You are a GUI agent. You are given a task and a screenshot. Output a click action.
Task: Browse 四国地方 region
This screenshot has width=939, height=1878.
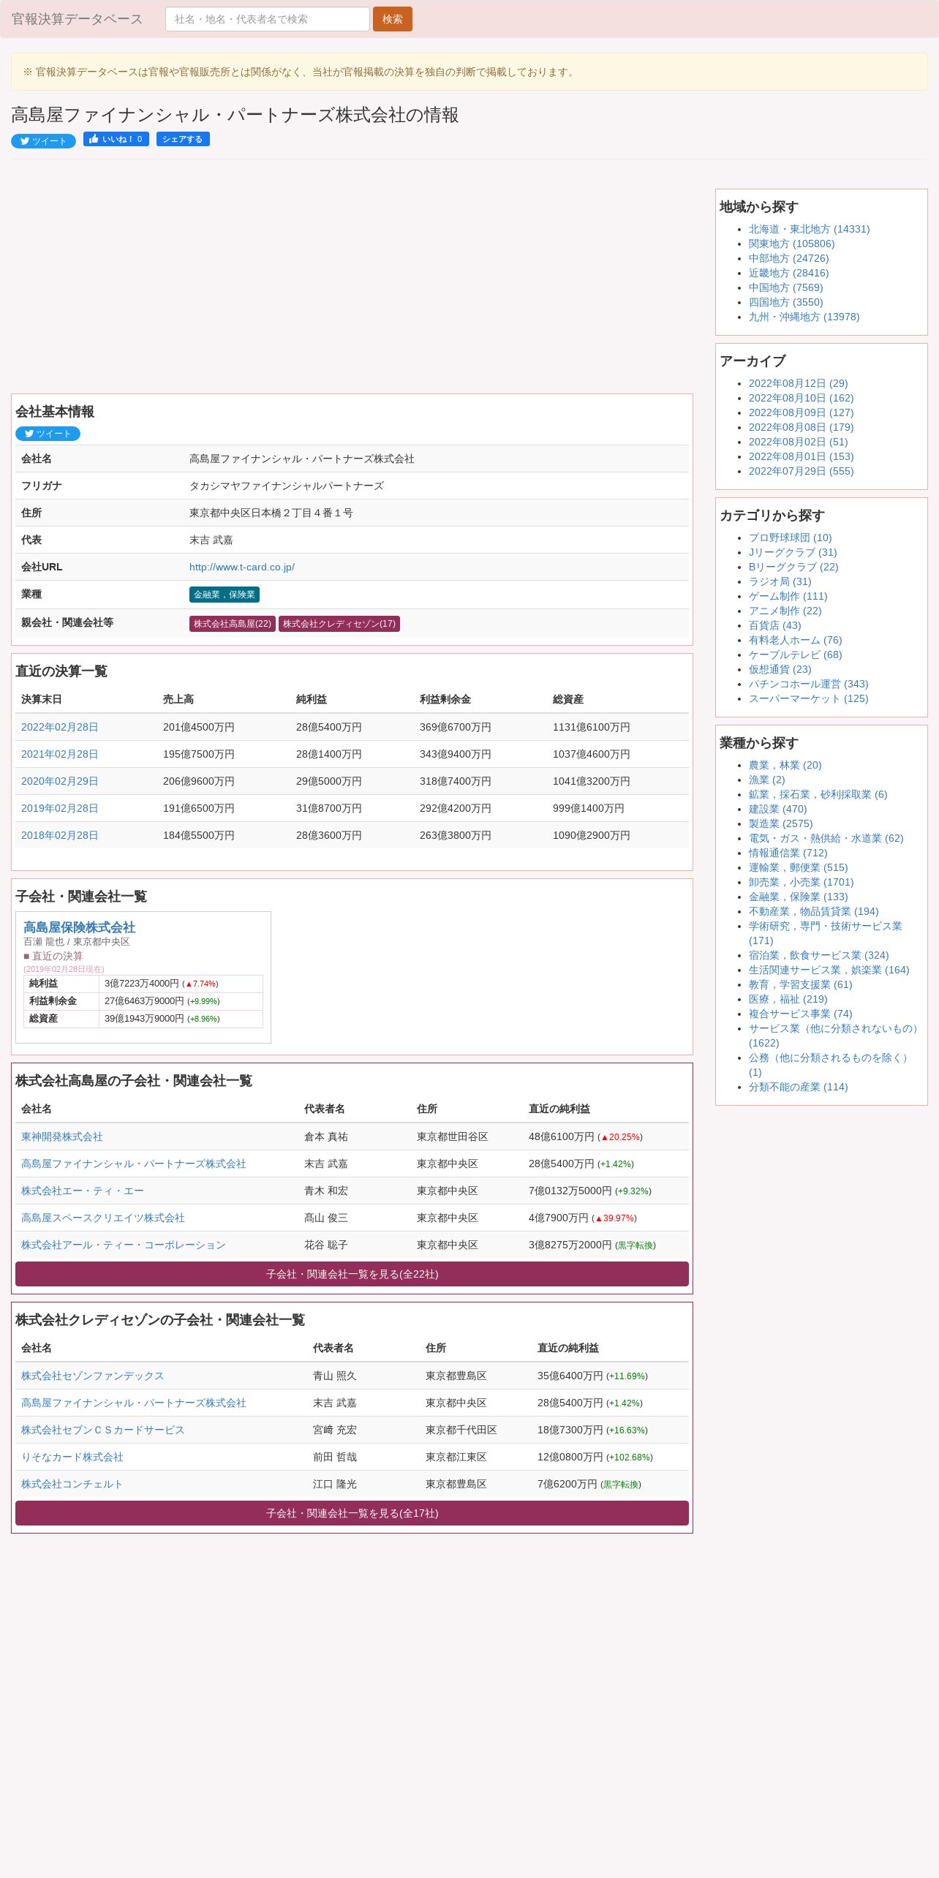pyautogui.click(x=785, y=302)
